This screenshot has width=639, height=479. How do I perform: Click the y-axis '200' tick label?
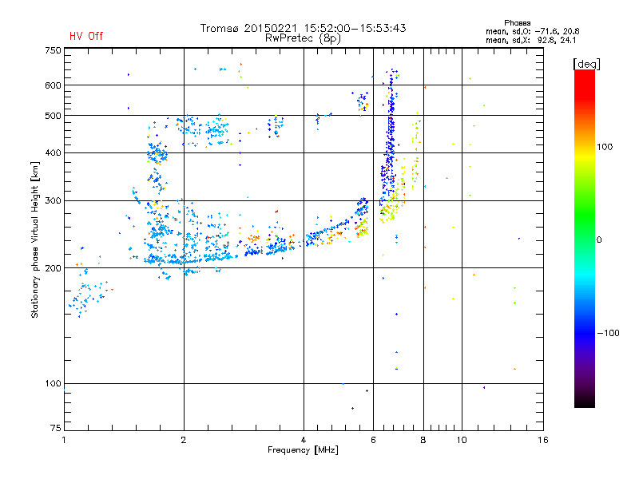(x=53, y=268)
